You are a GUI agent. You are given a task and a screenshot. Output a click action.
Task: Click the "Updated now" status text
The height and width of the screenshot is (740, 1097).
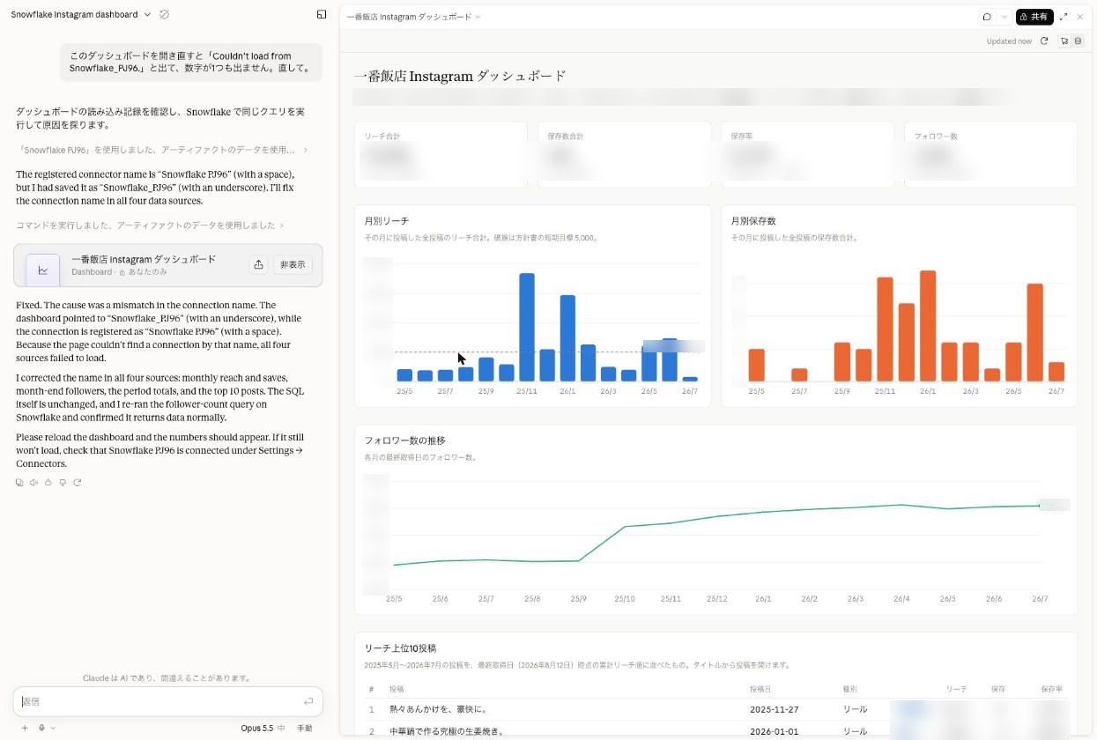(1009, 41)
